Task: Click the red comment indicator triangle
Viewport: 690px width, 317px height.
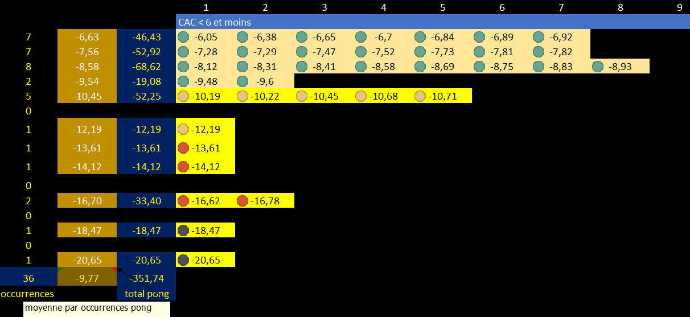Action: point(115,269)
